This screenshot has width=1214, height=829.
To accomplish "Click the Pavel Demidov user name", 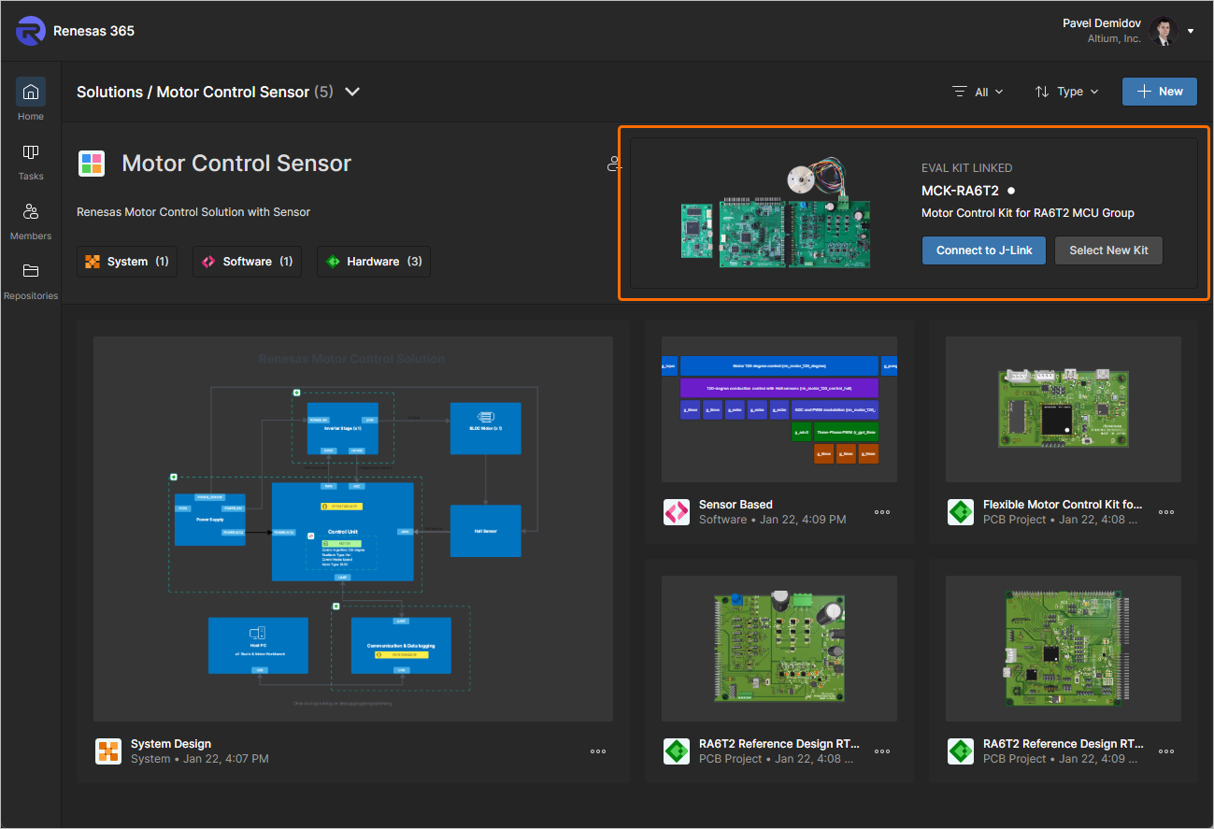I will coord(1102,23).
